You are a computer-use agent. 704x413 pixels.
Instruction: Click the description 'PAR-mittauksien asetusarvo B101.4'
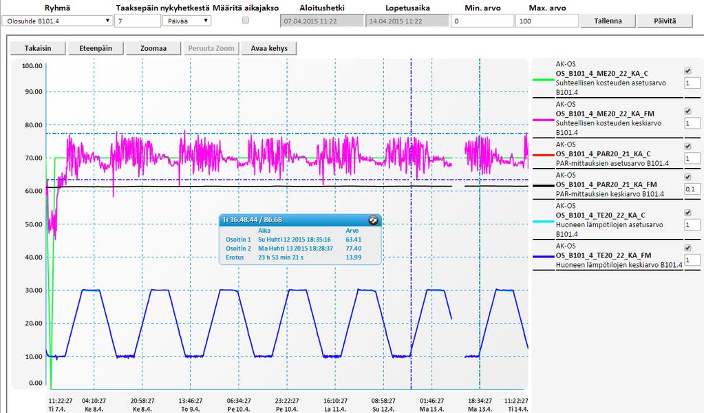click(612, 163)
